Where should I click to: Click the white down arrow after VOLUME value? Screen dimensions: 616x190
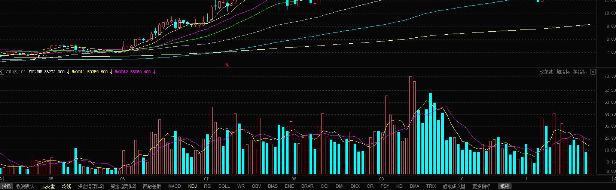[68, 72]
